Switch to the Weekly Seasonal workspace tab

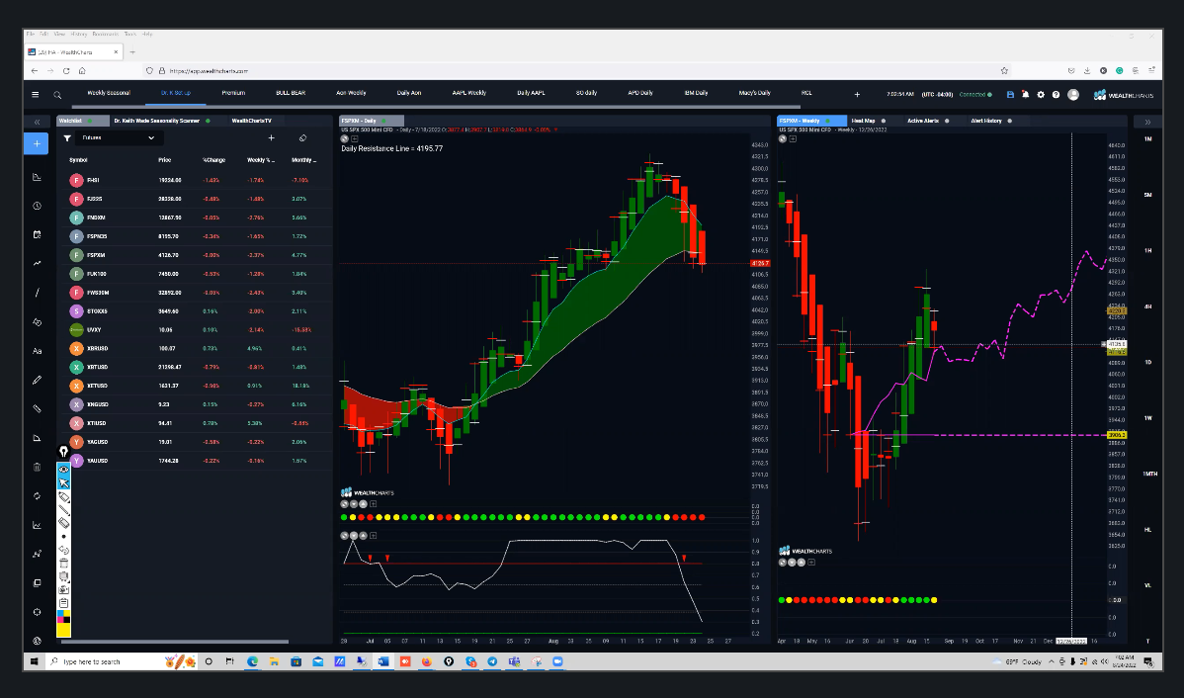click(109, 93)
